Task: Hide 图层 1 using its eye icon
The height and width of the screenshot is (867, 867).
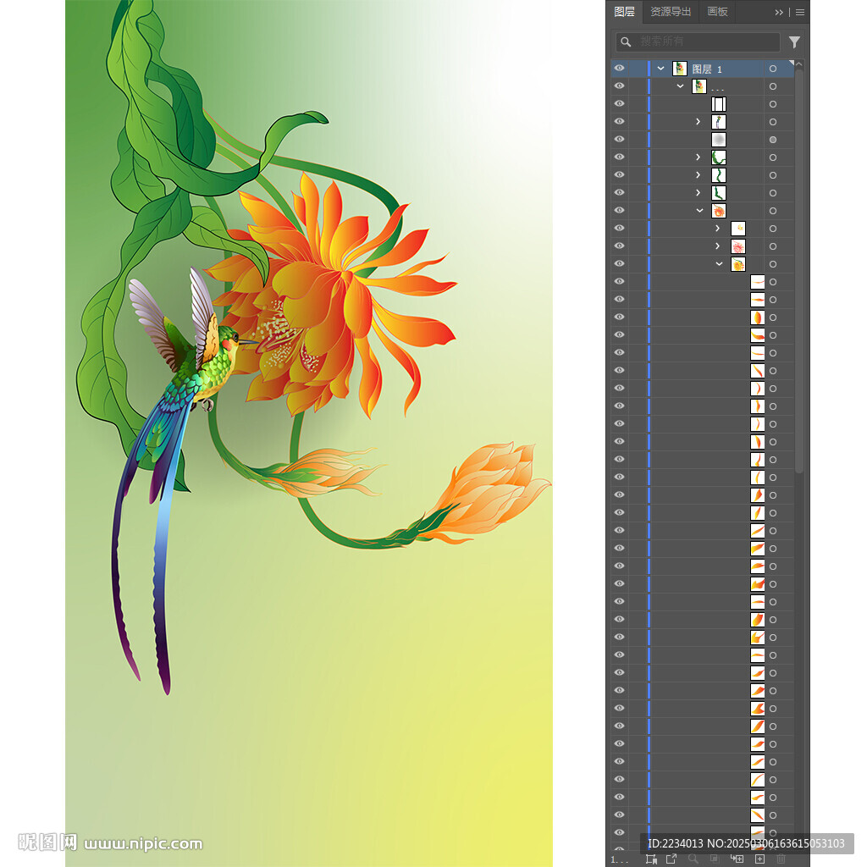Action: [619, 69]
